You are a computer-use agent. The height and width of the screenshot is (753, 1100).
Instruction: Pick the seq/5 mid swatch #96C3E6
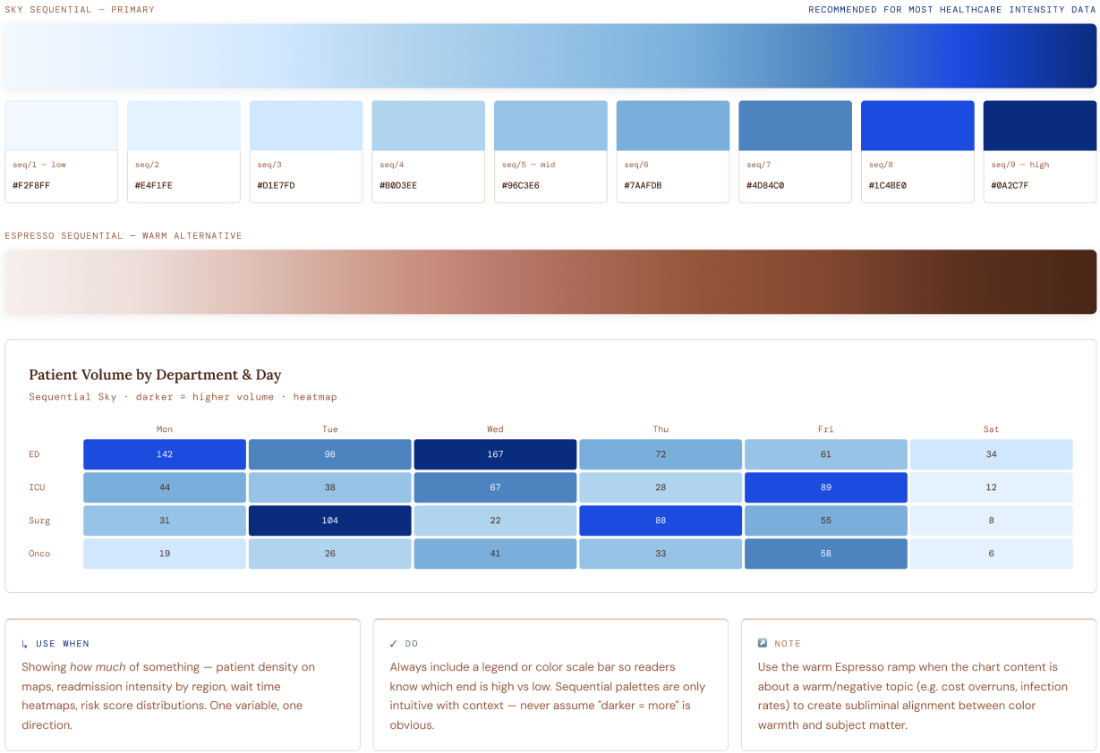[x=550, y=151]
